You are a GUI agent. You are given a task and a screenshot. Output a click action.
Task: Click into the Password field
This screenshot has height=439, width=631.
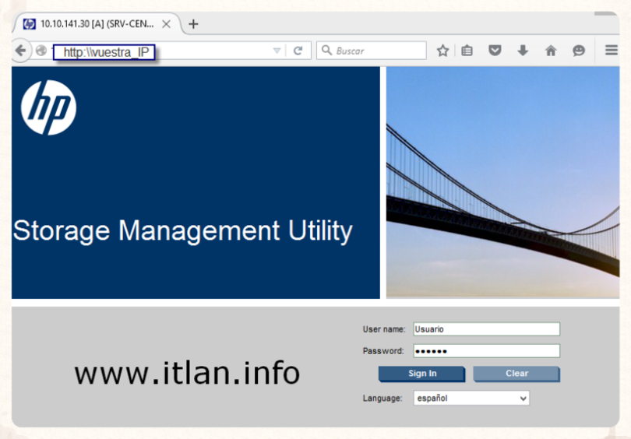pyautogui.click(x=486, y=351)
